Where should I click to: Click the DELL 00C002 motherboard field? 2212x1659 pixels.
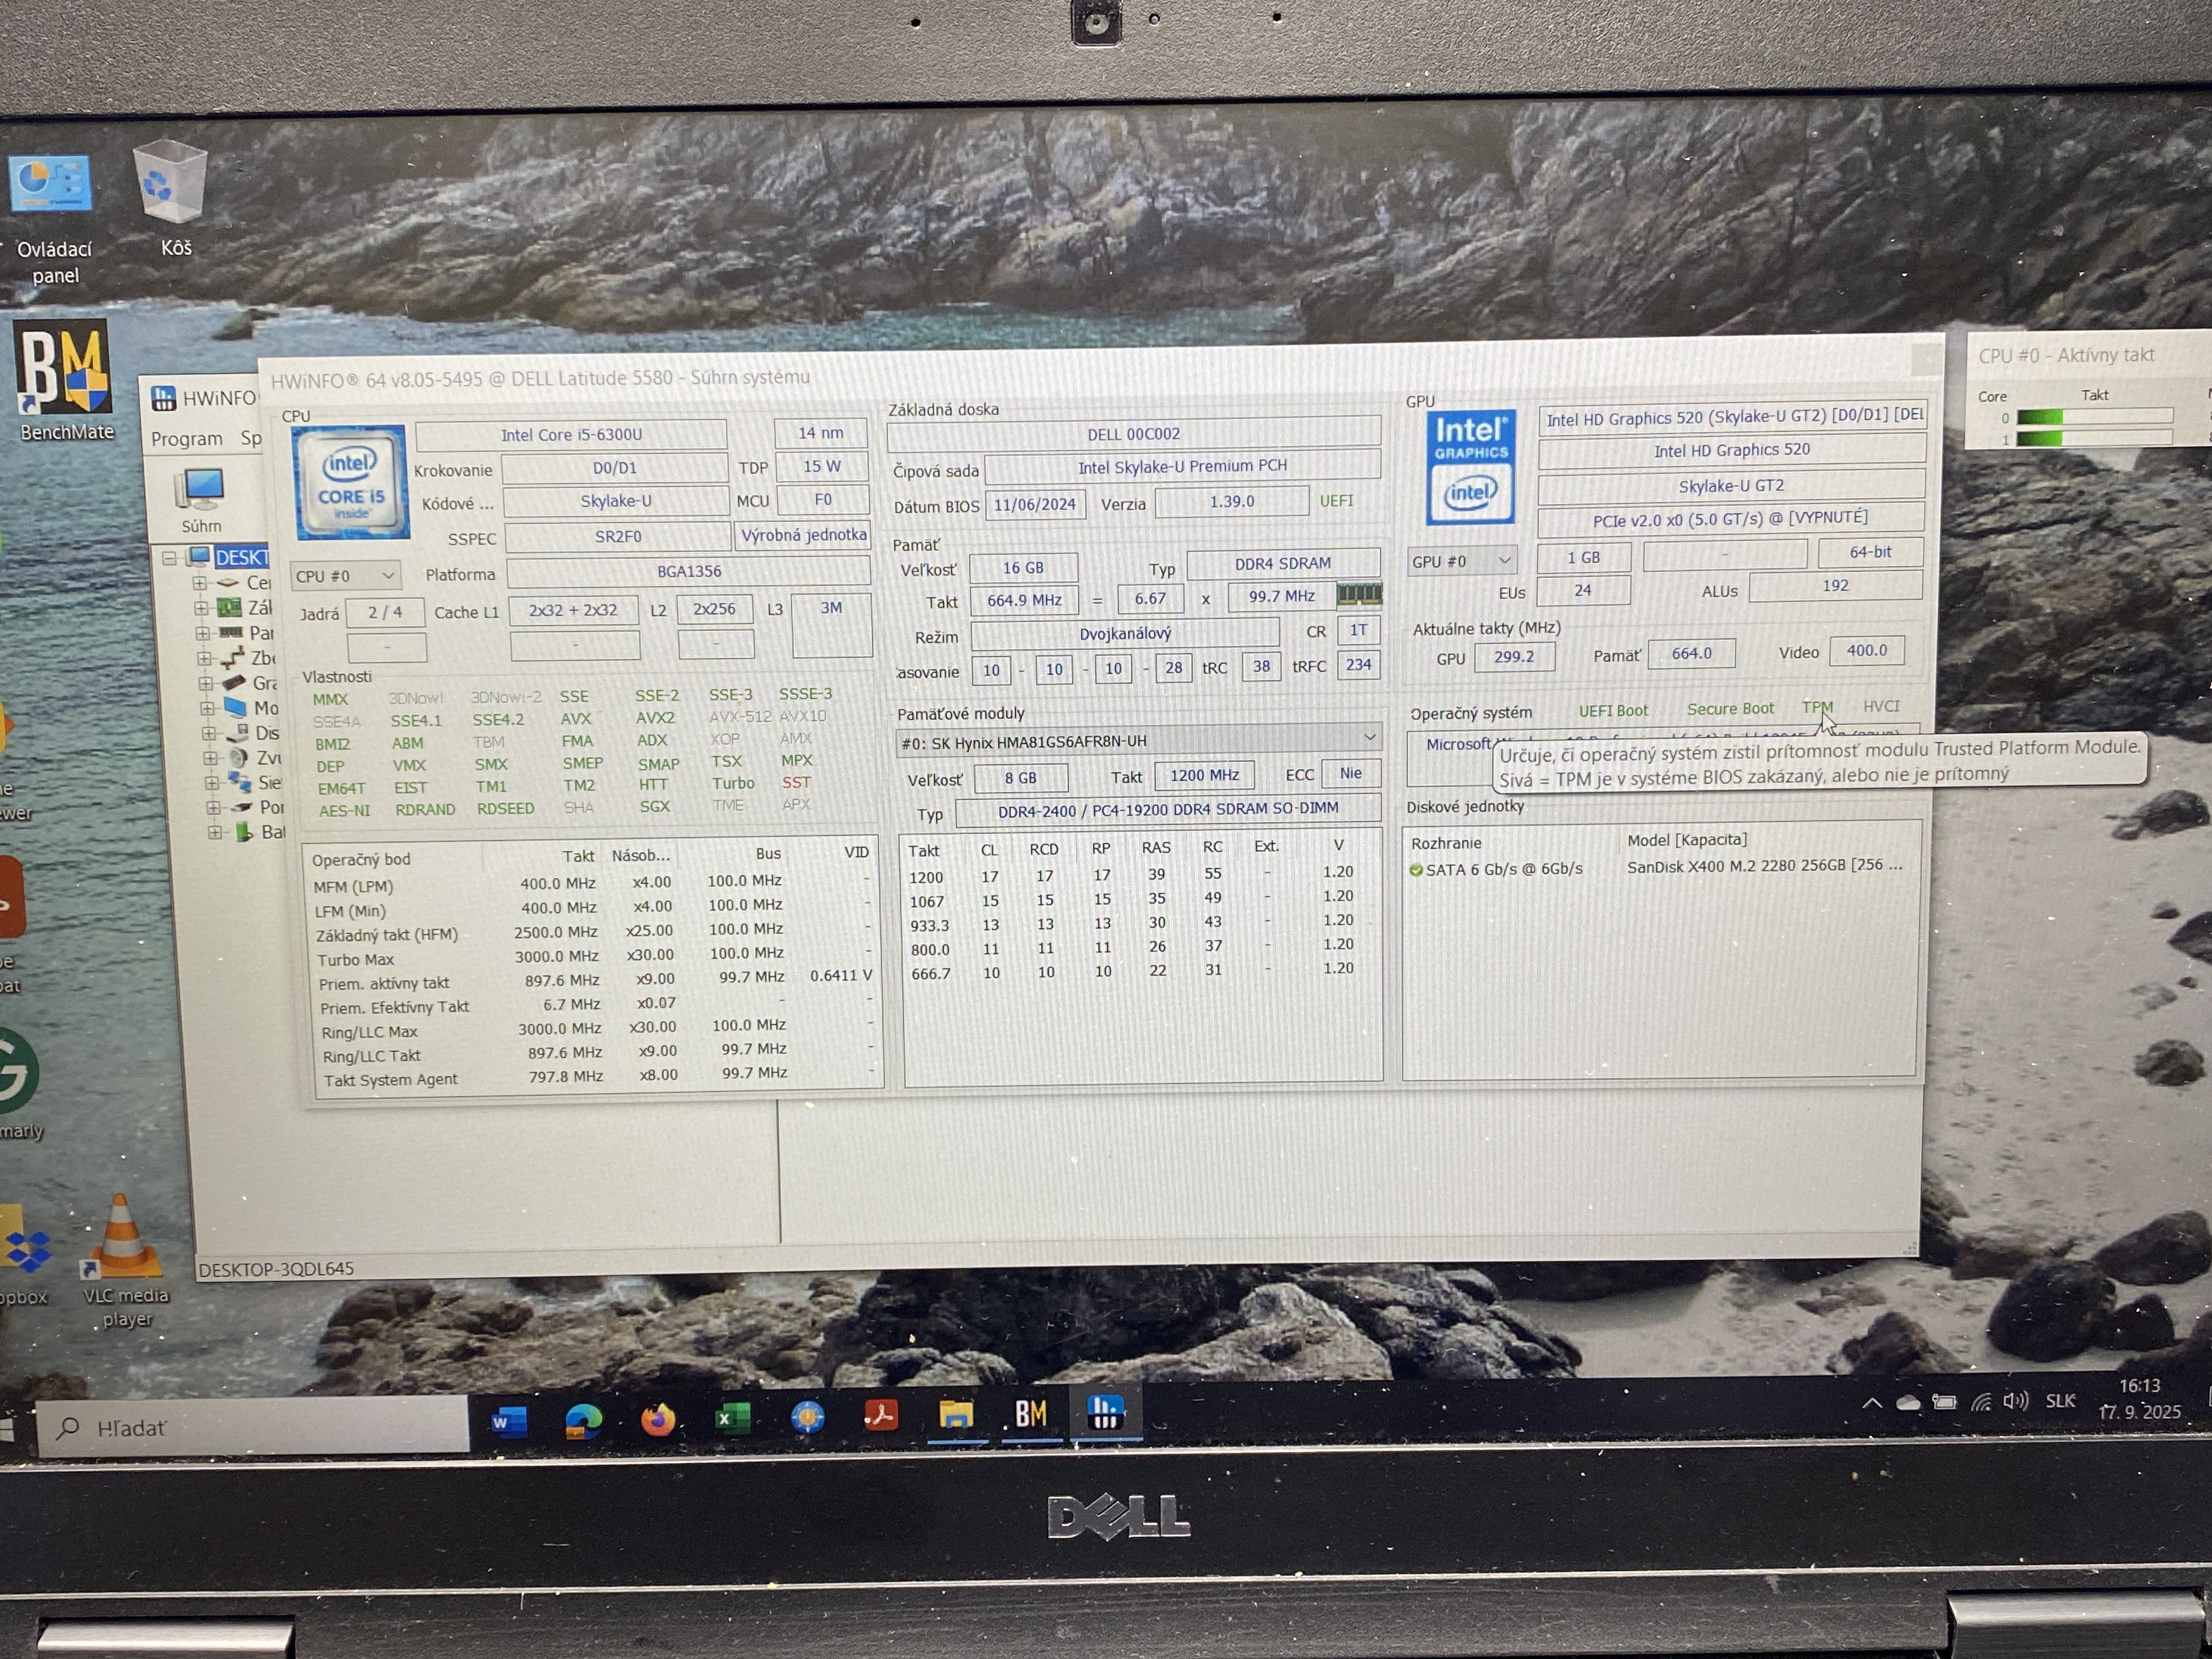click(x=1133, y=433)
